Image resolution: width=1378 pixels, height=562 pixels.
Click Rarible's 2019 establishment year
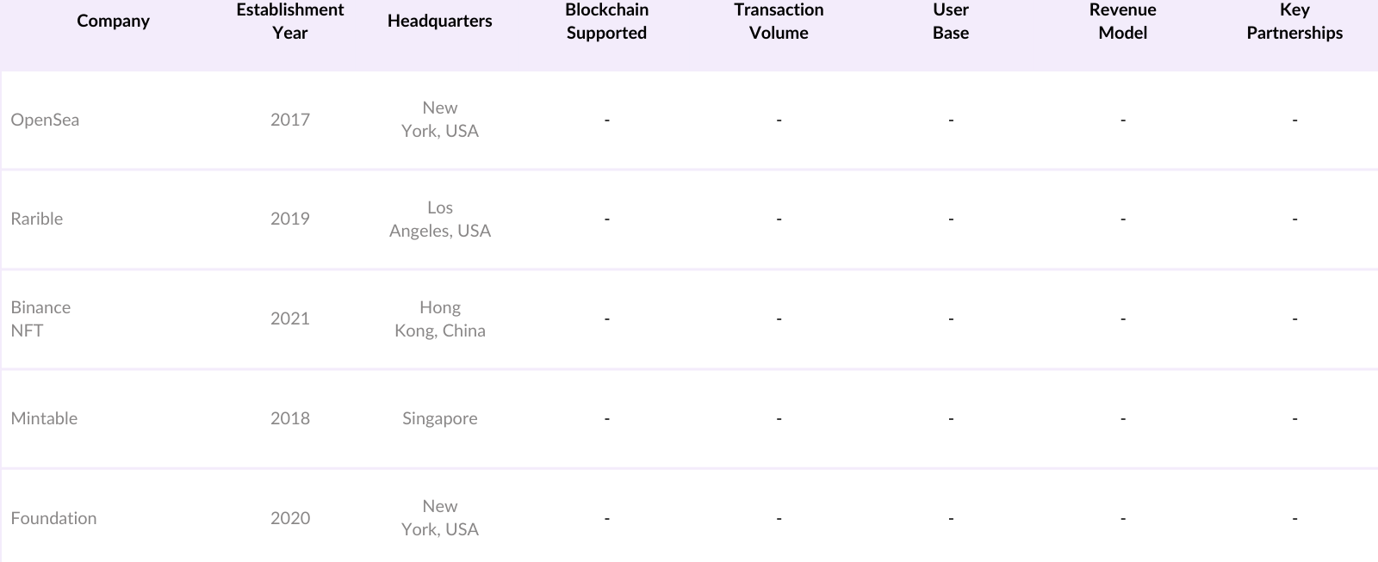click(x=290, y=219)
